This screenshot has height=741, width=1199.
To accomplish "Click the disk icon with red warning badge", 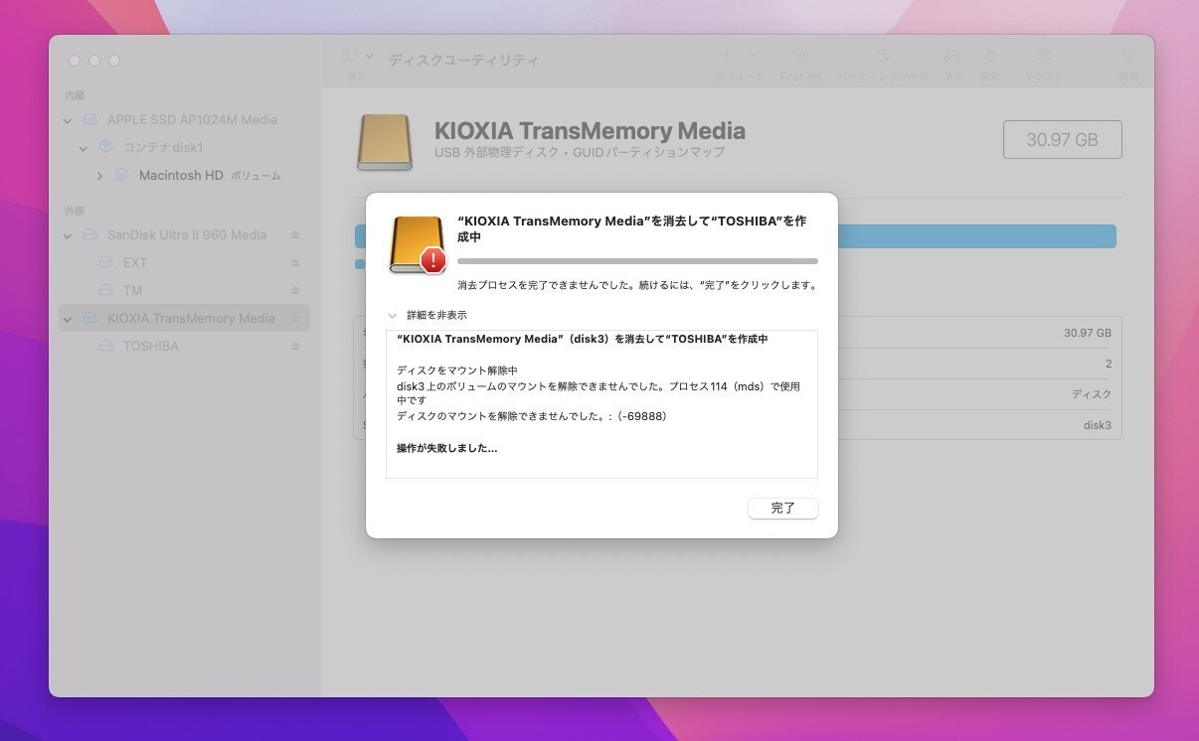I will [418, 245].
